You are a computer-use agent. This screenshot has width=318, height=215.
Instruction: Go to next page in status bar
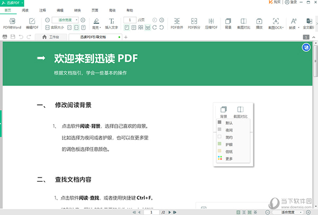170,212
